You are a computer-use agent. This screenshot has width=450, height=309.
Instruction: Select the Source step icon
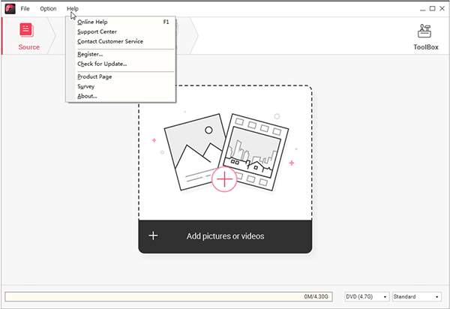[x=27, y=30]
